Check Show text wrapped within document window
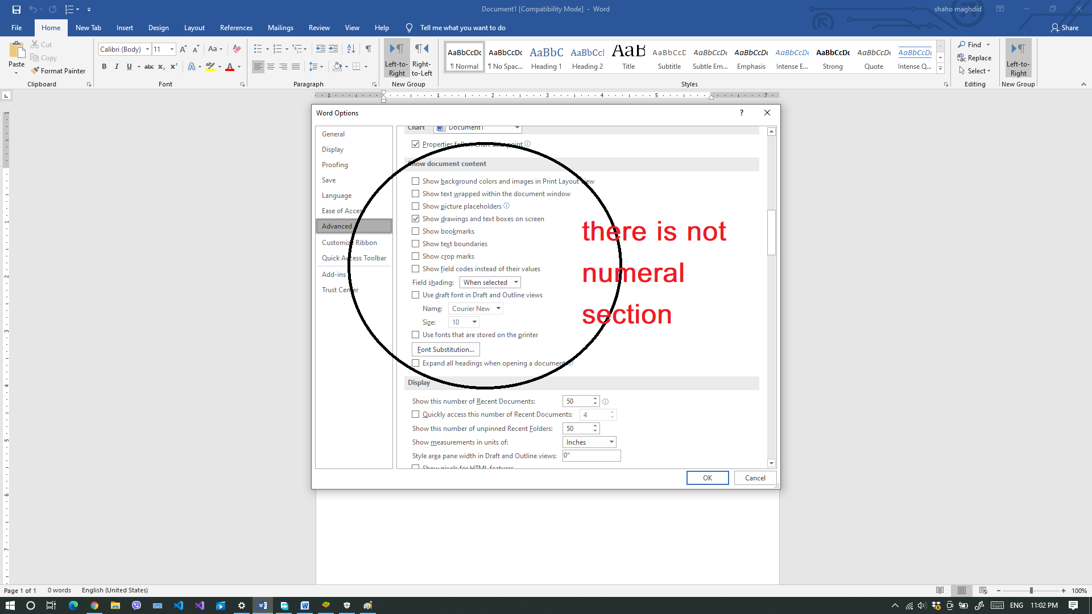This screenshot has width=1092, height=614. click(415, 194)
